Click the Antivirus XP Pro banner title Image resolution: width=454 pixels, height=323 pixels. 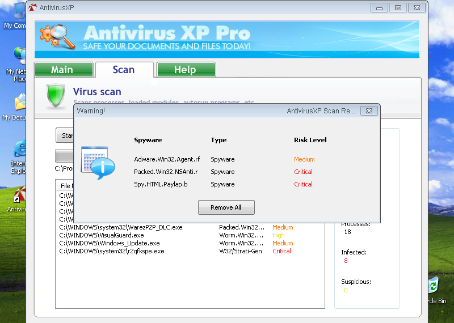point(167,33)
